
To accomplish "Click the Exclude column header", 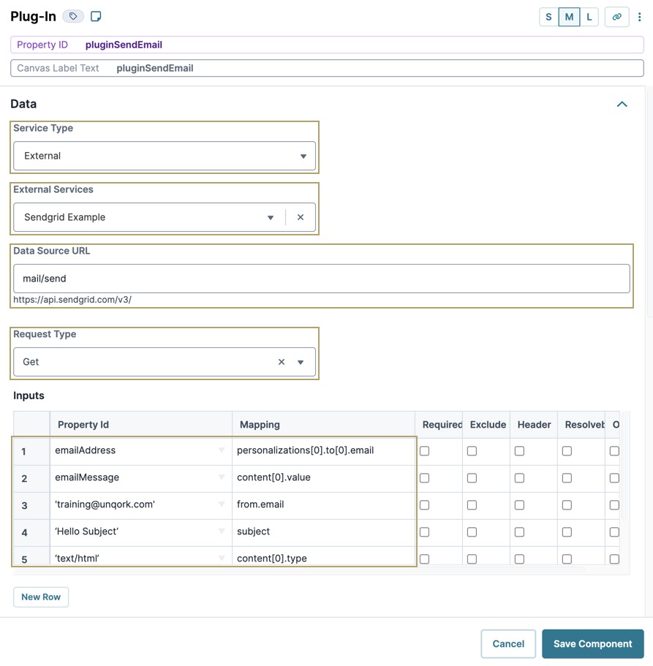I will coord(486,425).
